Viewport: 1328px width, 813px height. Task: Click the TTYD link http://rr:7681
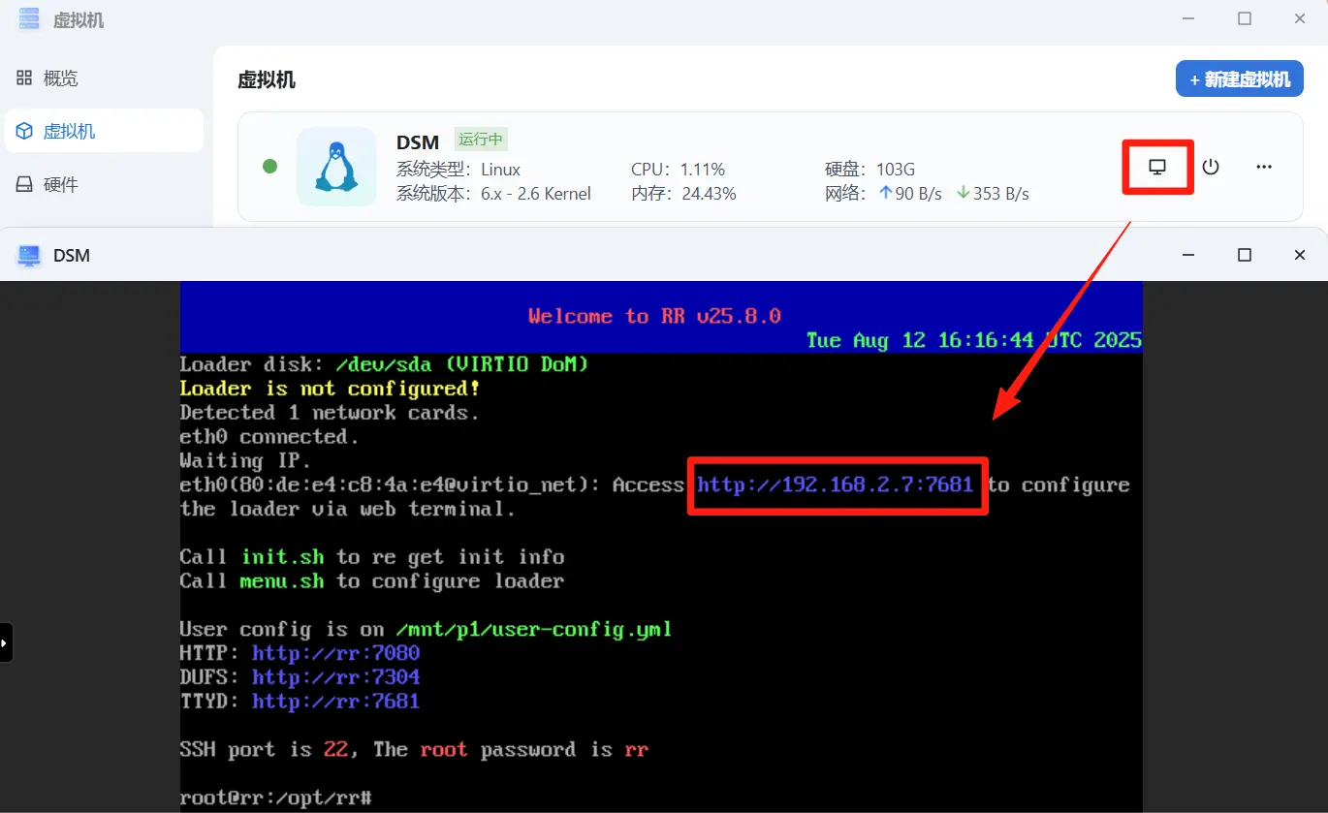coord(335,701)
